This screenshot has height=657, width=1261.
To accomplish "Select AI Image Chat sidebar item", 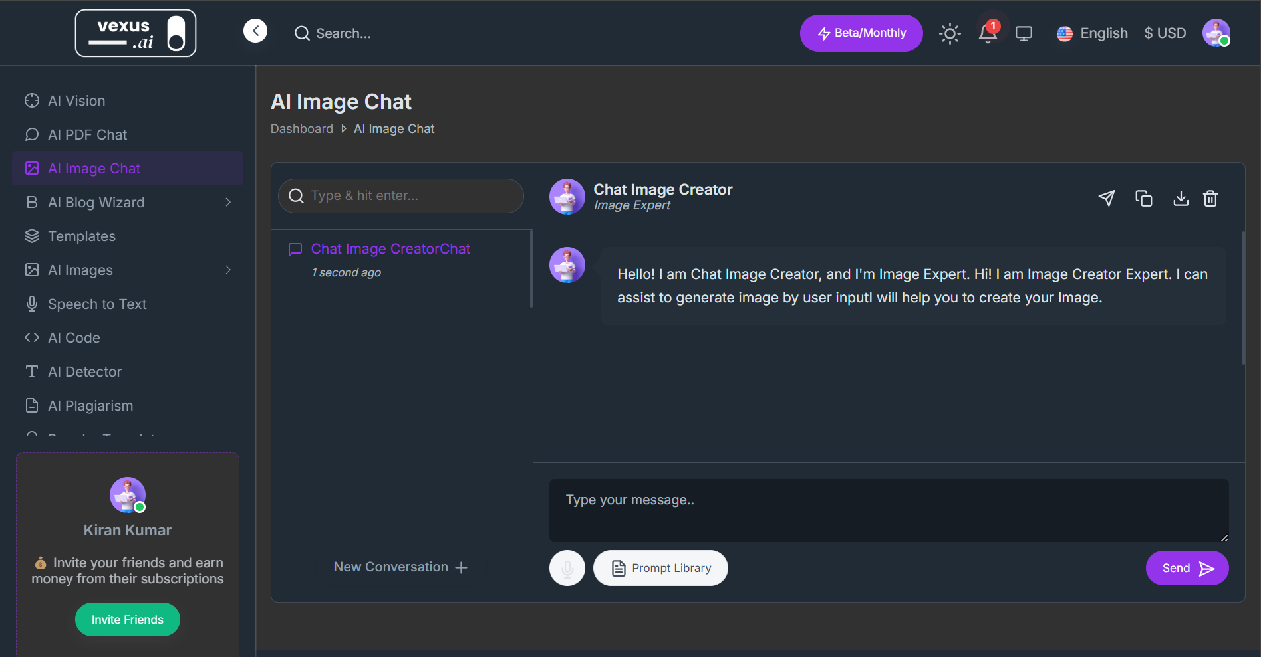I will pos(128,169).
